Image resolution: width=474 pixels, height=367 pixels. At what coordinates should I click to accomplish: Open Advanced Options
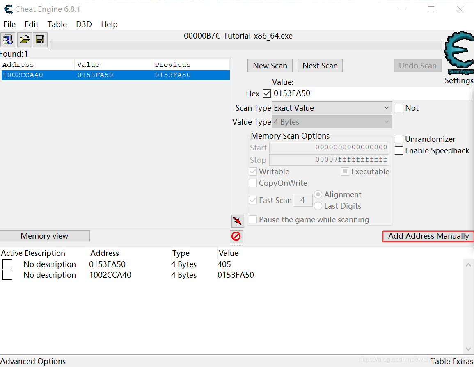[x=33, y=361]
